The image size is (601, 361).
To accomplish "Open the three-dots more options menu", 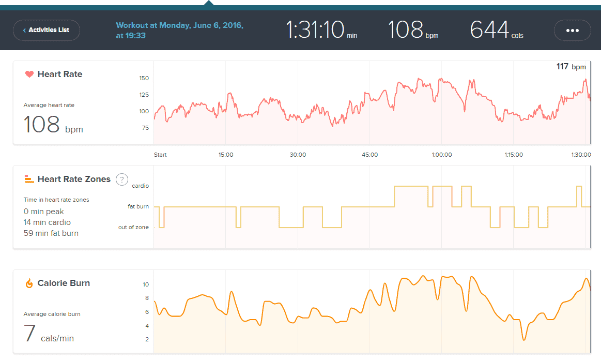I will click(572, 30).
